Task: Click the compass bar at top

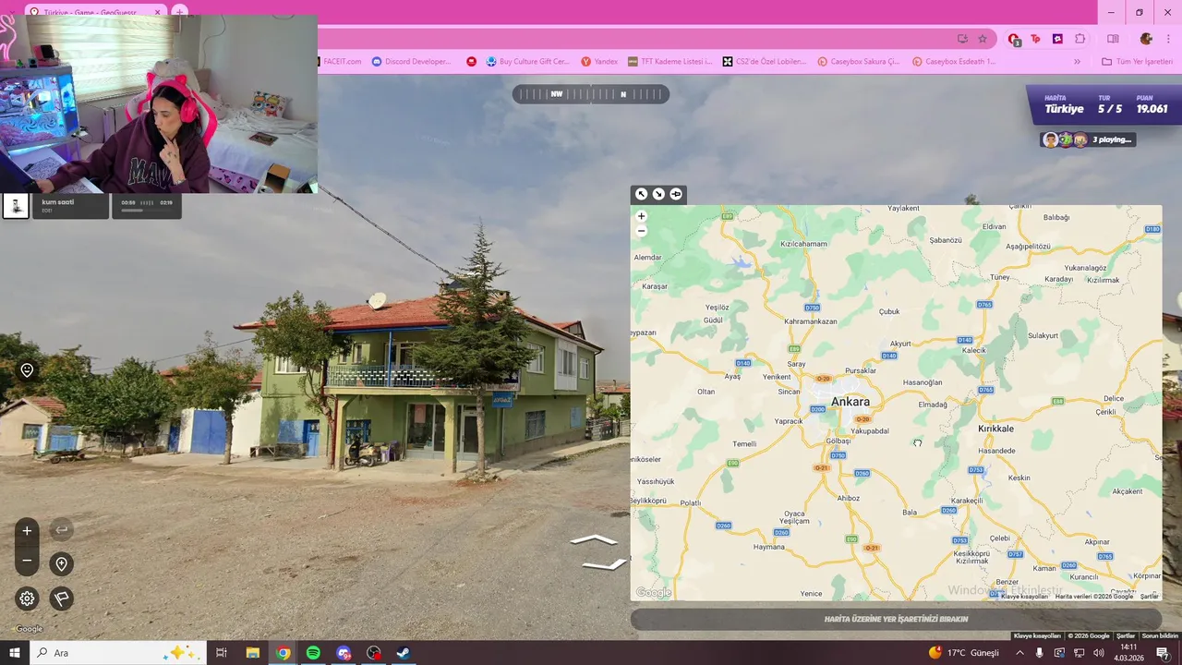Action: tap(591, 94)
